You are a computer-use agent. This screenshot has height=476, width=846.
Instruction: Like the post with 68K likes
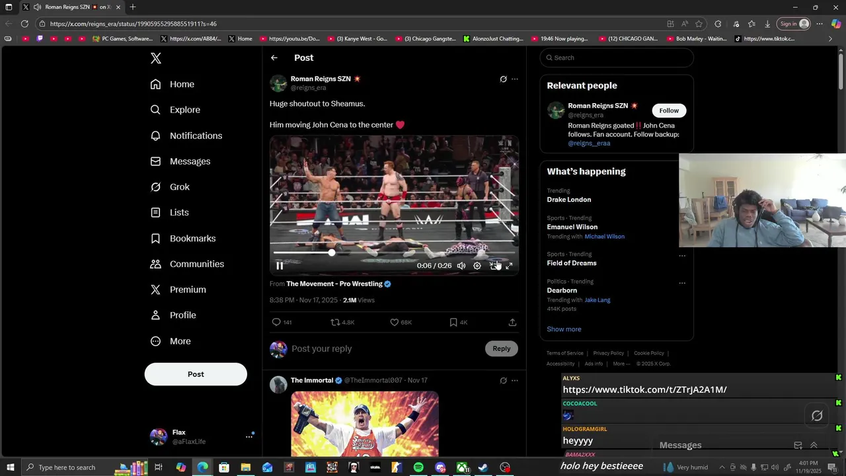point(394,323)
